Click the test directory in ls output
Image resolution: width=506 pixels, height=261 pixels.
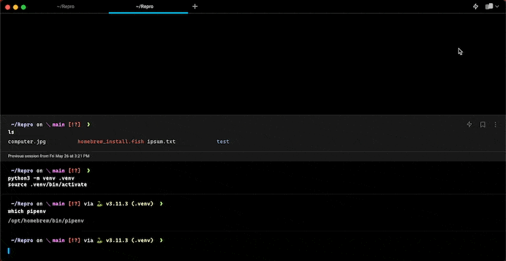(223, 142)
